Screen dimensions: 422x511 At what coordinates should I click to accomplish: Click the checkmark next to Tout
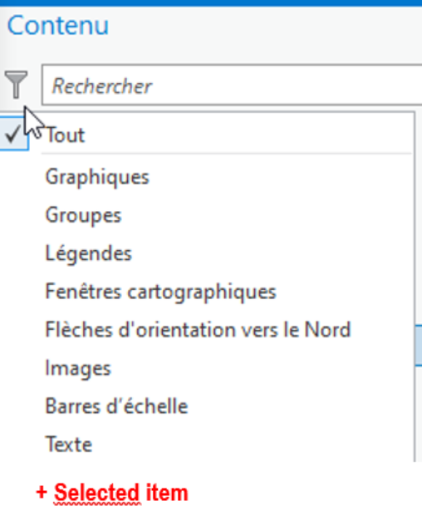pos(13,135)
